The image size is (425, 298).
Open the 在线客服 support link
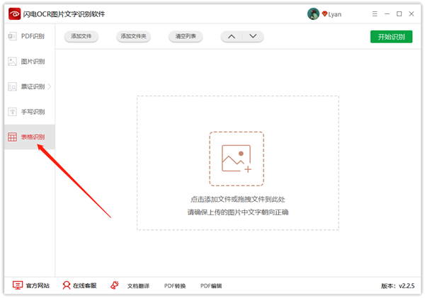coord(84,285)
